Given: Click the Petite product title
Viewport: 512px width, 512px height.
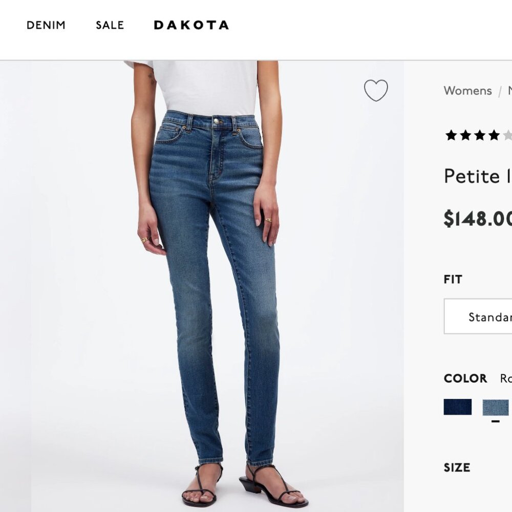Looking at the screenshot, I should pyautogui.click(x=476, y=176).
